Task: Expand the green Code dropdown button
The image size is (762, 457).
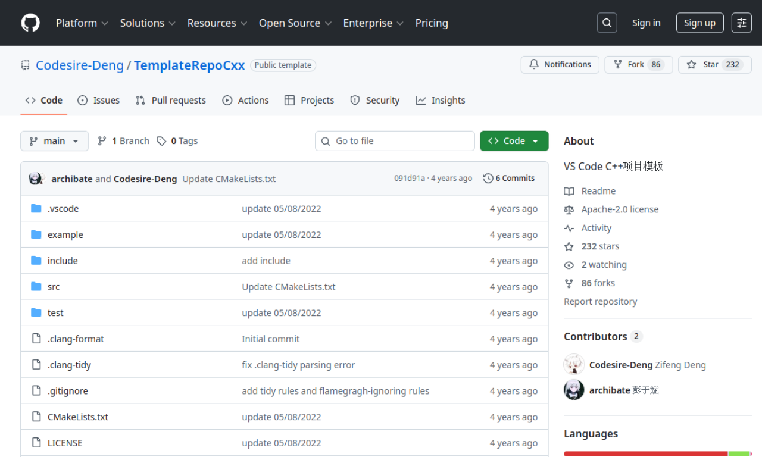Action: (x=514, y=141)
